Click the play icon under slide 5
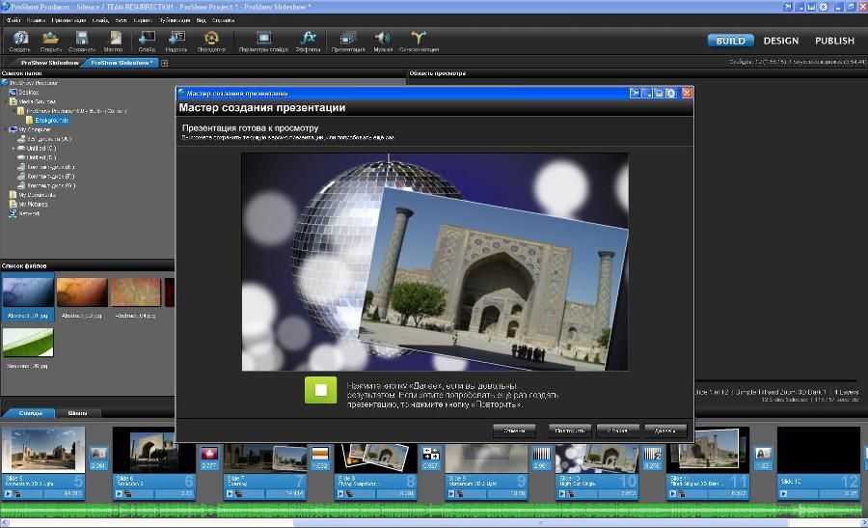Image resolution: width=868 pixels, height=528 pixels. [9, 493]
